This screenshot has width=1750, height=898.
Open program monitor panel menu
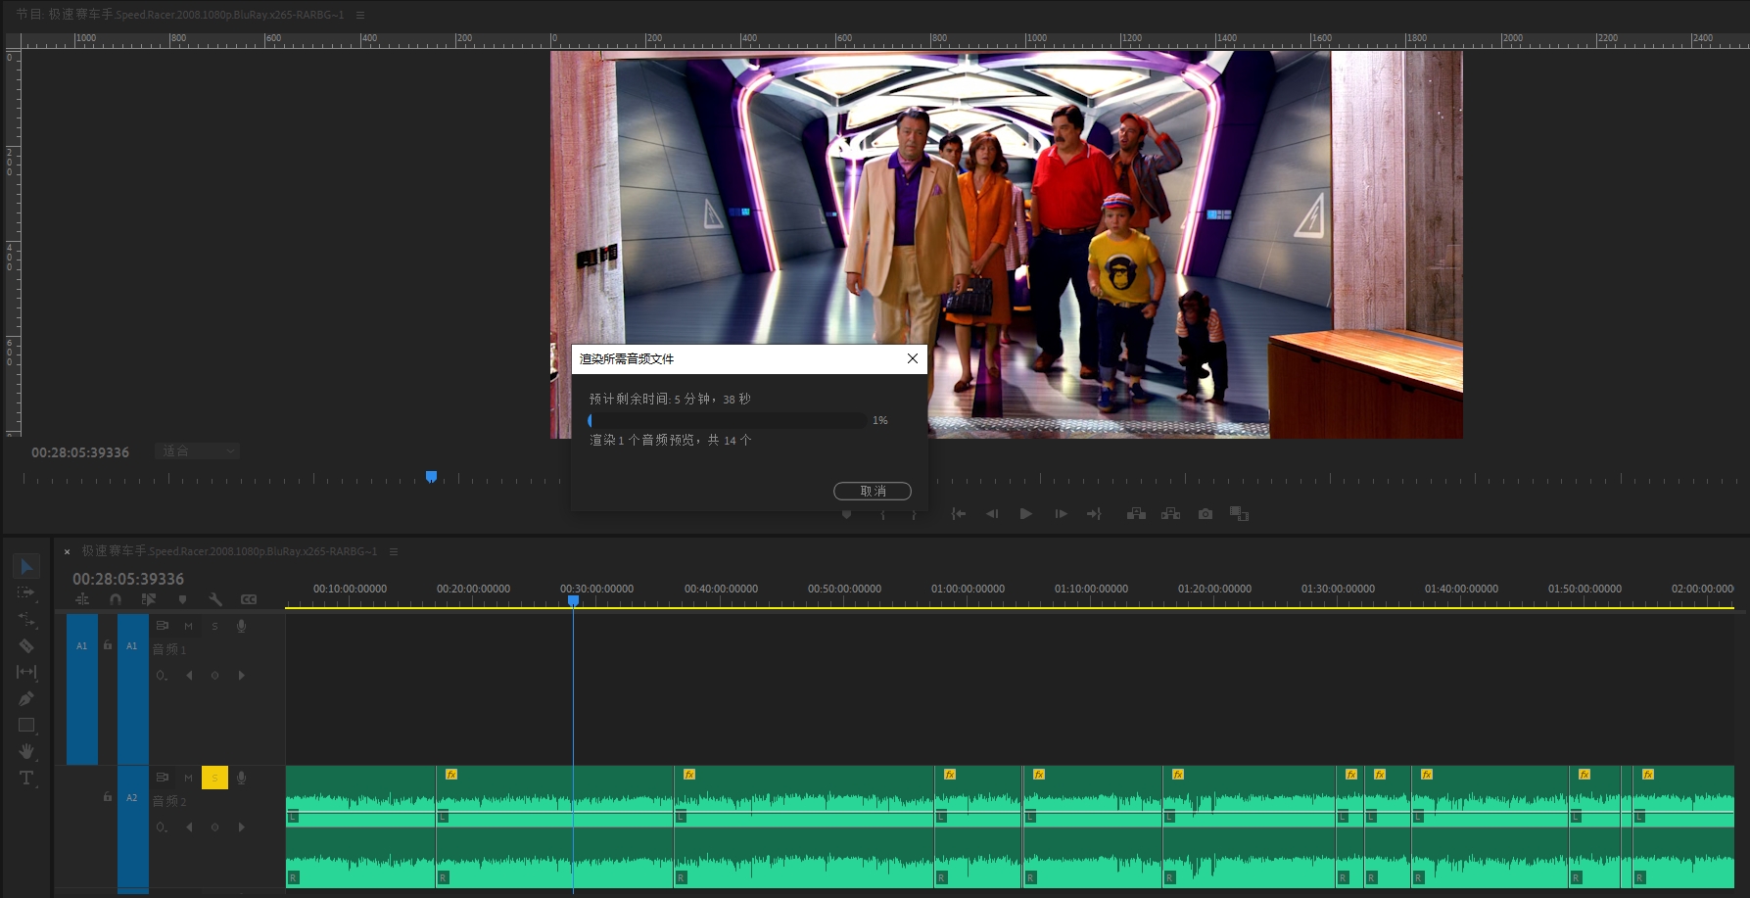point(360,15)
